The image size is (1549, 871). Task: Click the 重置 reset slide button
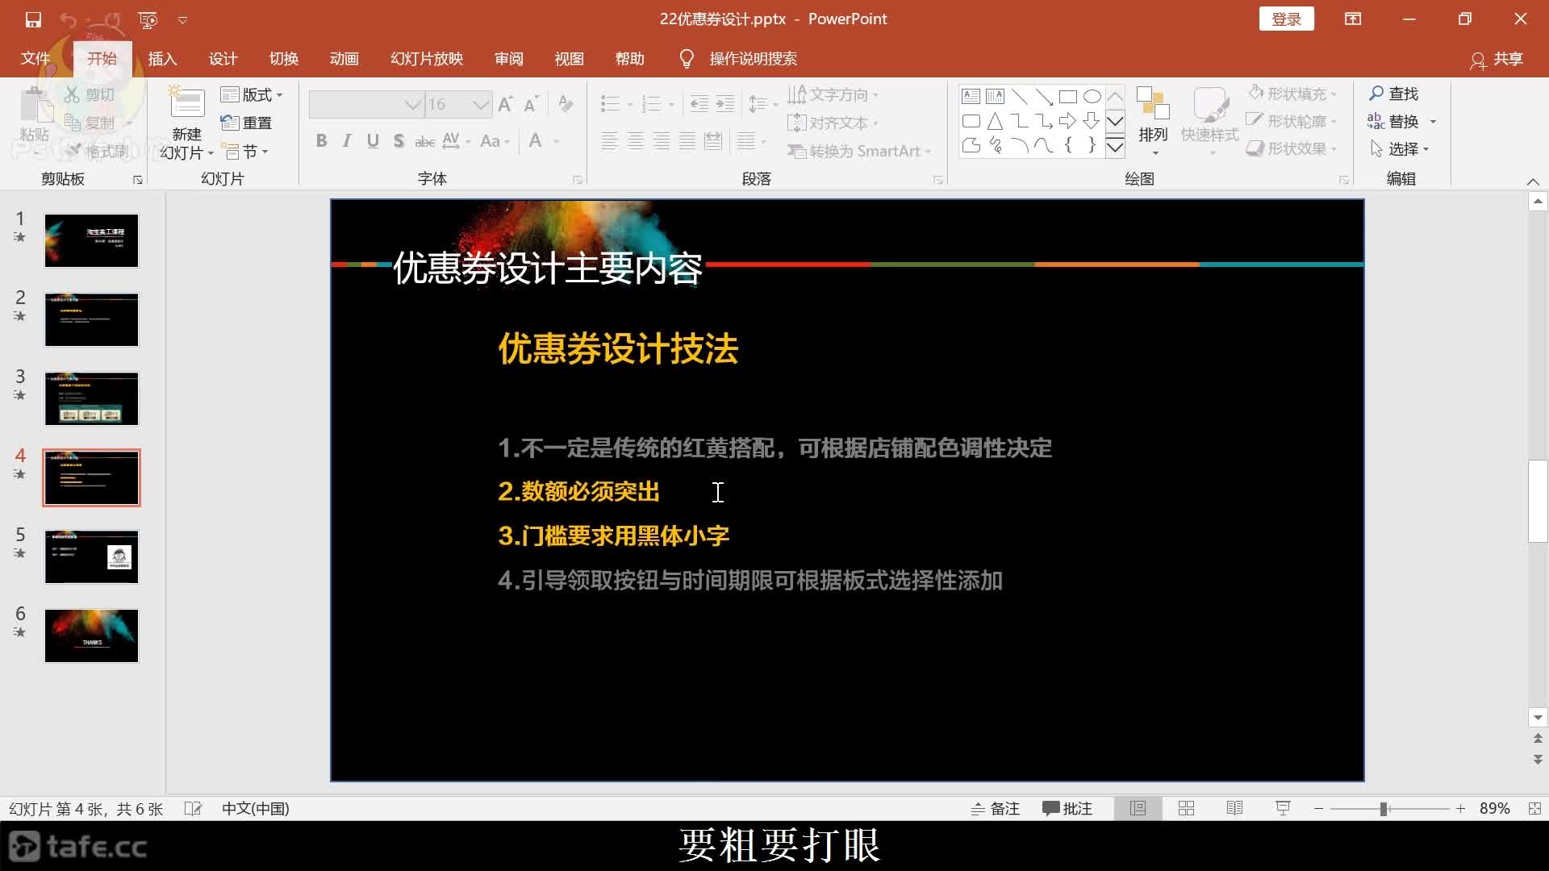(247, 123)
